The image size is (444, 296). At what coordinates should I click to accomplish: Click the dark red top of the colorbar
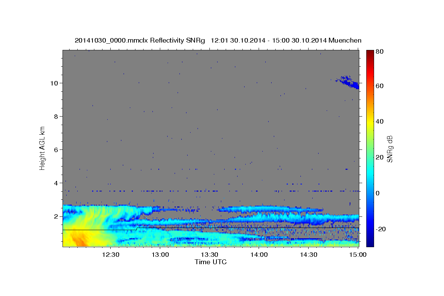point(370,53)
